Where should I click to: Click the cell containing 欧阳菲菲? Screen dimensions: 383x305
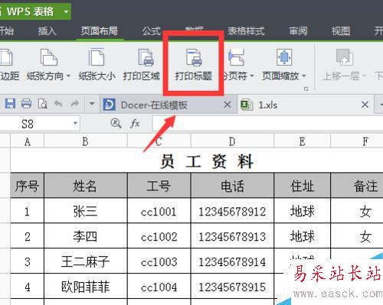click(85, 287)
